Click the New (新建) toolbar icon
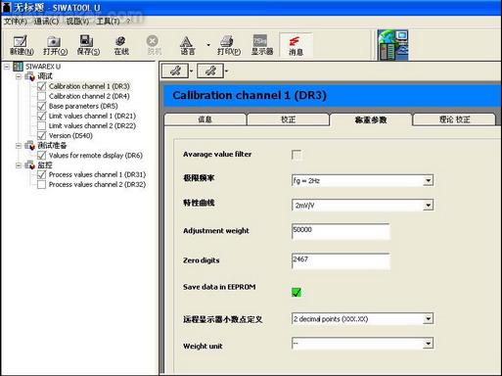 [21, 42]
